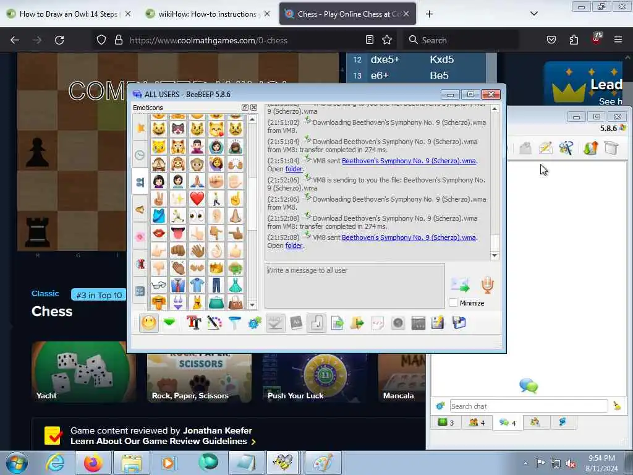Open the Yacht game thumbnail
The height and width of the screenshot is (475, 633).
(x=83, y=372)
